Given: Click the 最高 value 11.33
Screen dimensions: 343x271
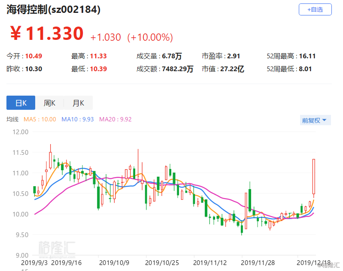Looking at the screenshot, I should click(98, 56).
